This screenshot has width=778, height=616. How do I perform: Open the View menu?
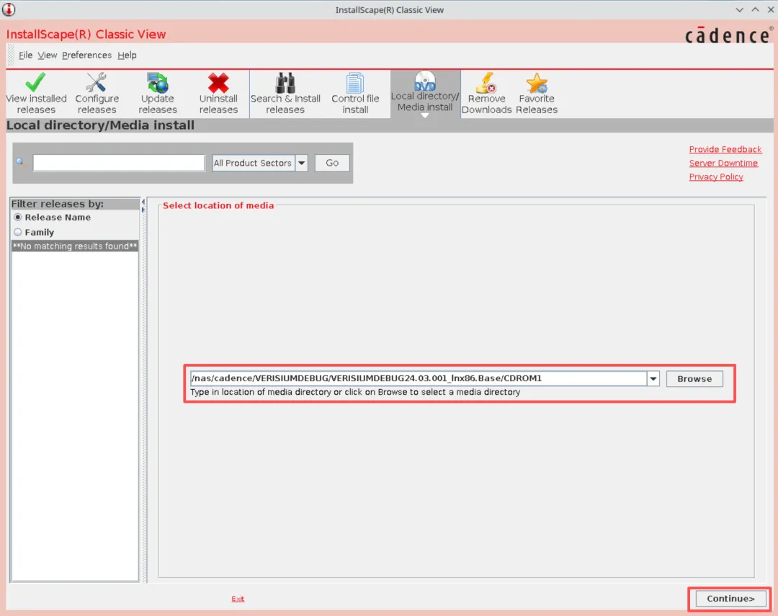(x=47, y=55)
